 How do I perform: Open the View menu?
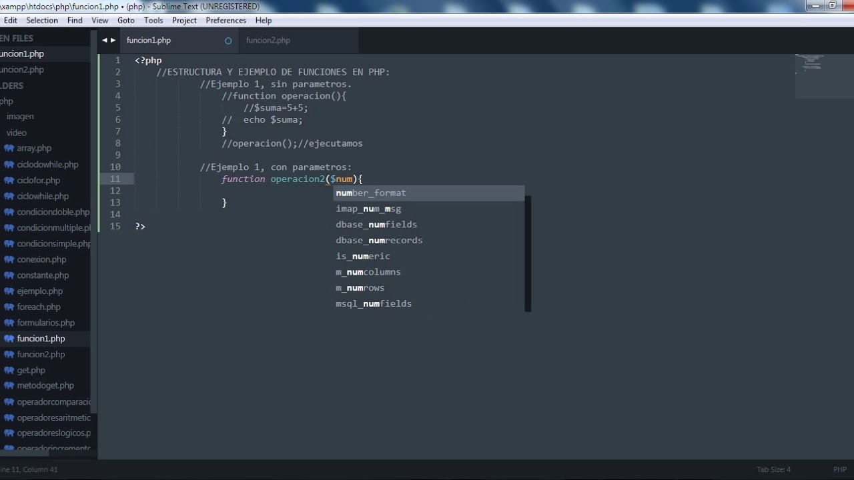[x=100, y=20]
